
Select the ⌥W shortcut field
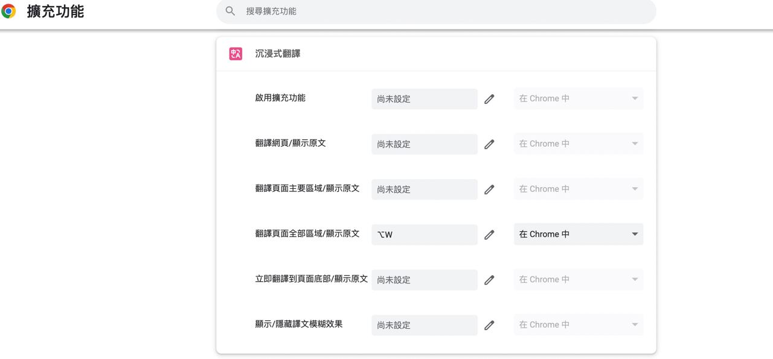(423, 234)
